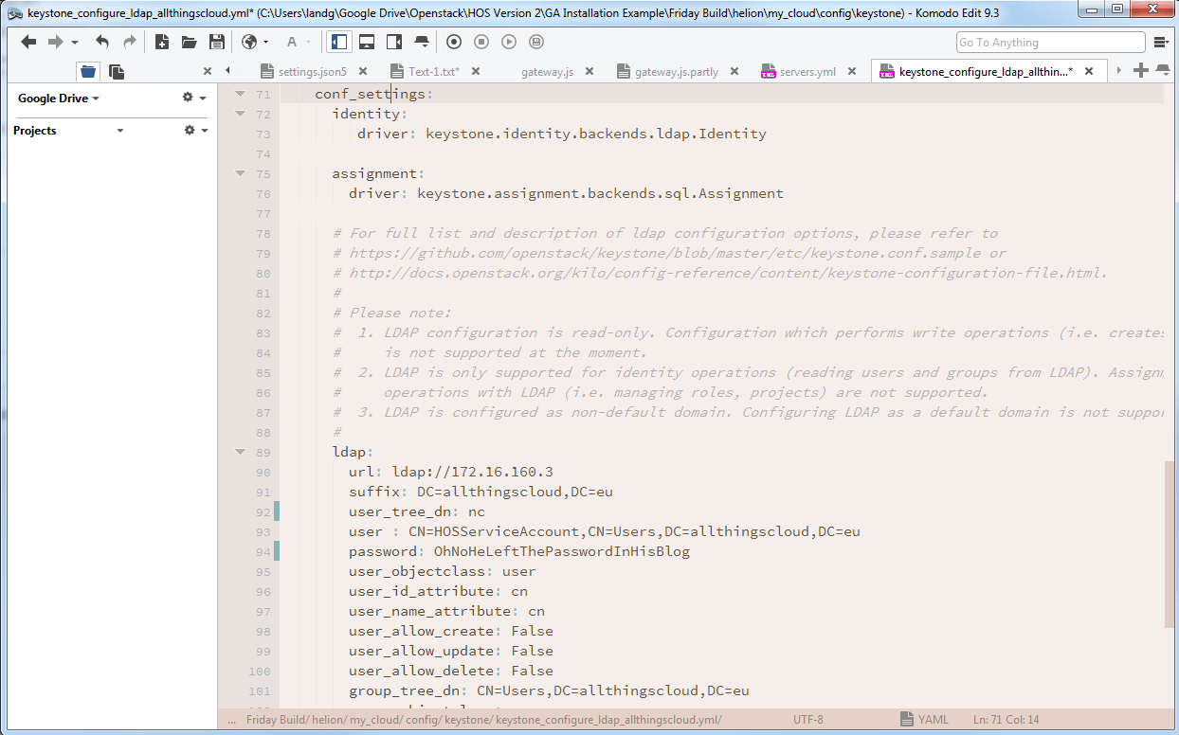Screen dimensions: 1179x735
Task: Click the vertical scrollbar thumb in the editor
Action: pyautogui.click(x=1169, y=545)
